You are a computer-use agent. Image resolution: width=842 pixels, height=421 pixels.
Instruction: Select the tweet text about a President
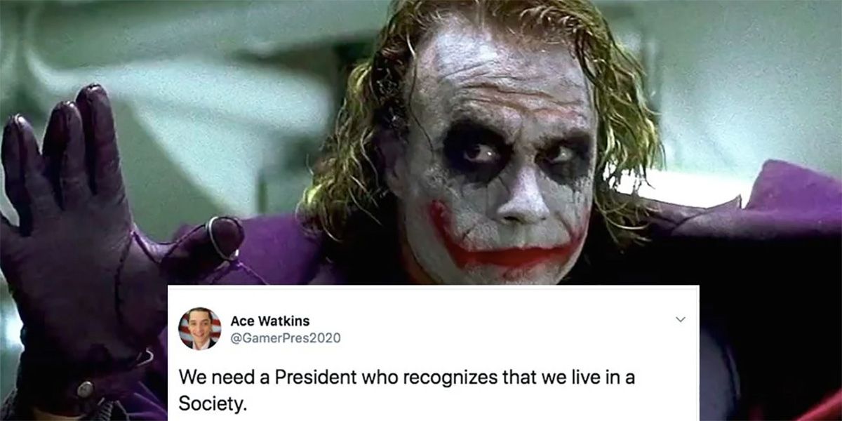pyautogui.click(x=407, y=390)
